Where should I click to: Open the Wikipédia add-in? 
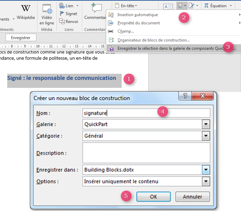(26, 12)
